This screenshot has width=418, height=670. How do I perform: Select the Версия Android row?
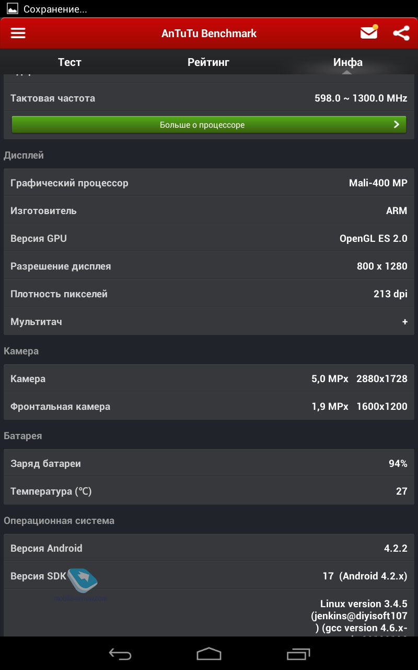(209, 548)
